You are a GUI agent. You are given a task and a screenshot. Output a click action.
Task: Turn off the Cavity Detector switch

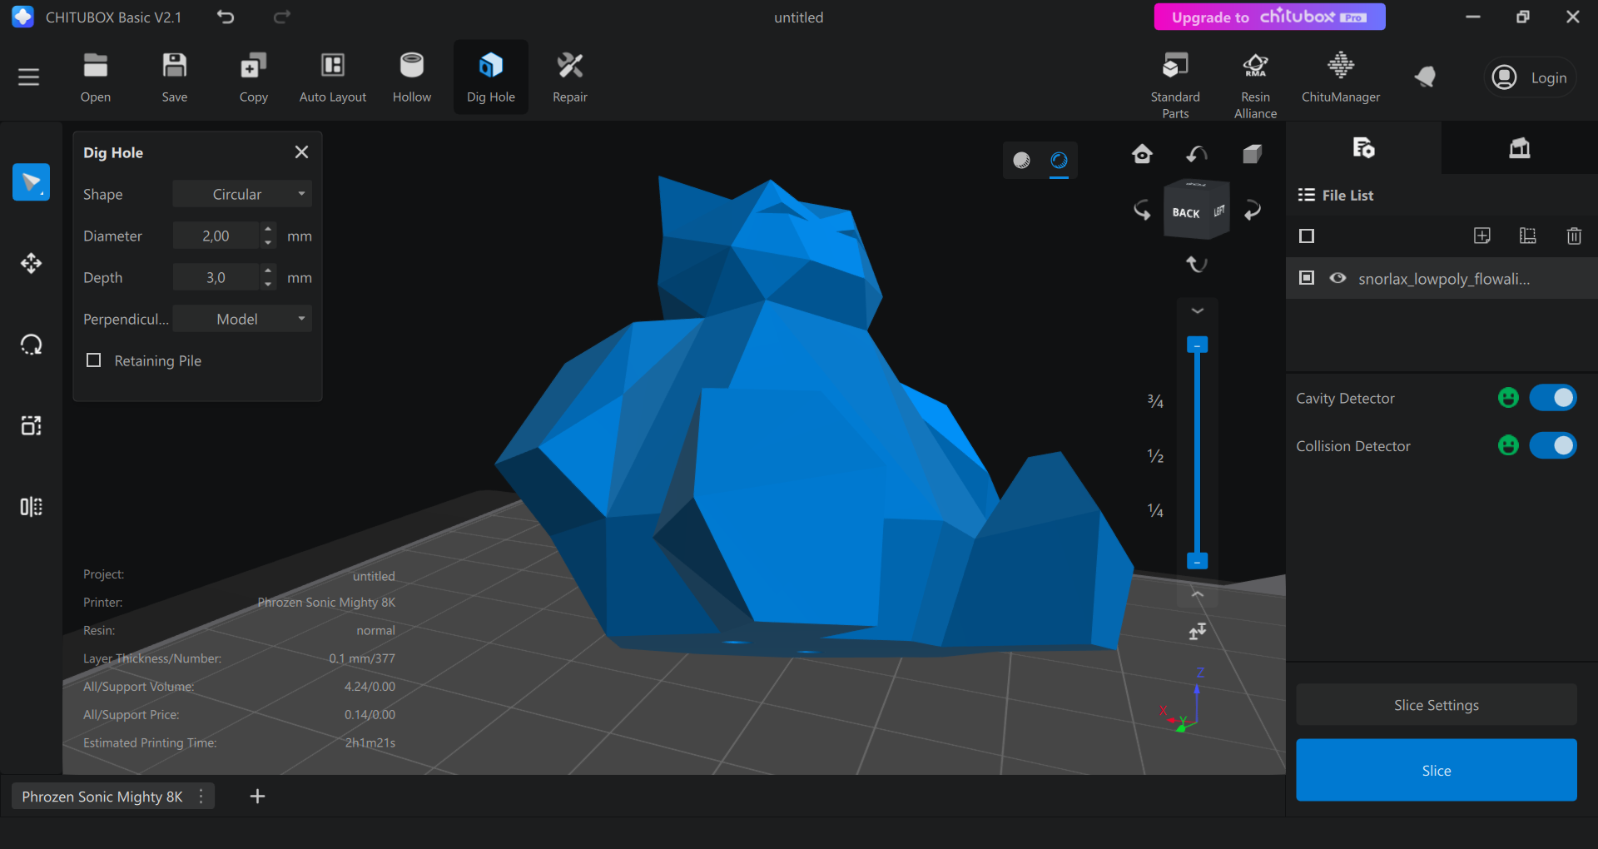[x=1553, y=398]
